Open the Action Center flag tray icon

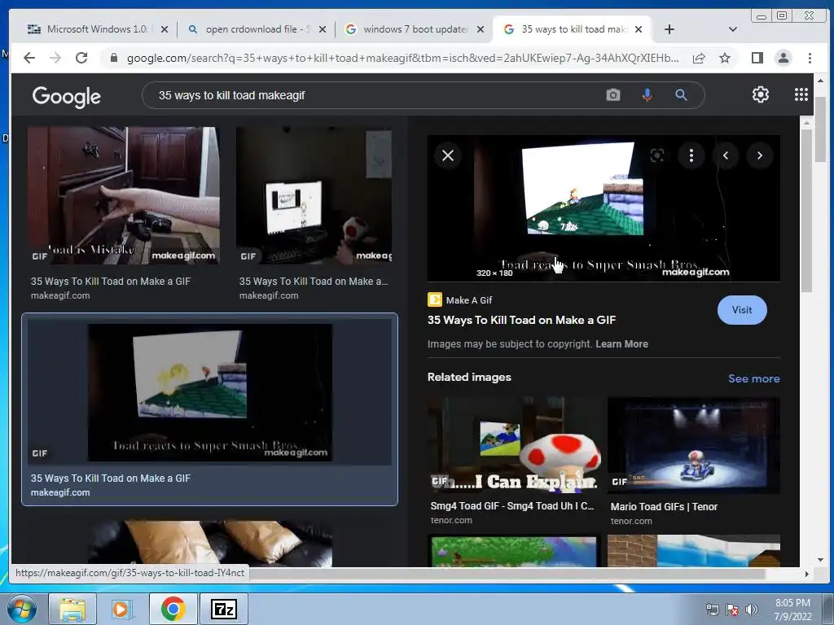point(732,610)
